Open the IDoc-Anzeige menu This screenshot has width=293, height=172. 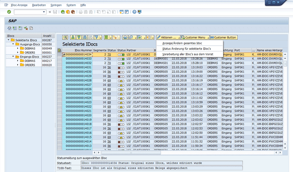(19, 5)
